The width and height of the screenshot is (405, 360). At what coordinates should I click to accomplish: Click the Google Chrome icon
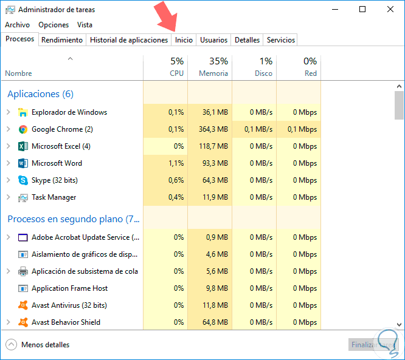click(23, 129)
